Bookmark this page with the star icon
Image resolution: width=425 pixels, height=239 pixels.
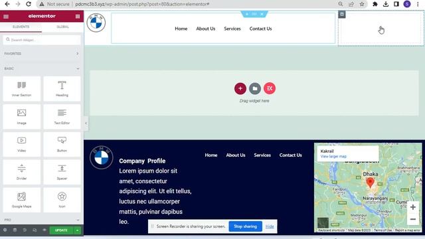coord(362,4)
